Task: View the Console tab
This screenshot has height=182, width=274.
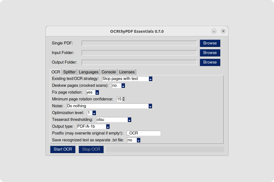Action: (109, 72)
